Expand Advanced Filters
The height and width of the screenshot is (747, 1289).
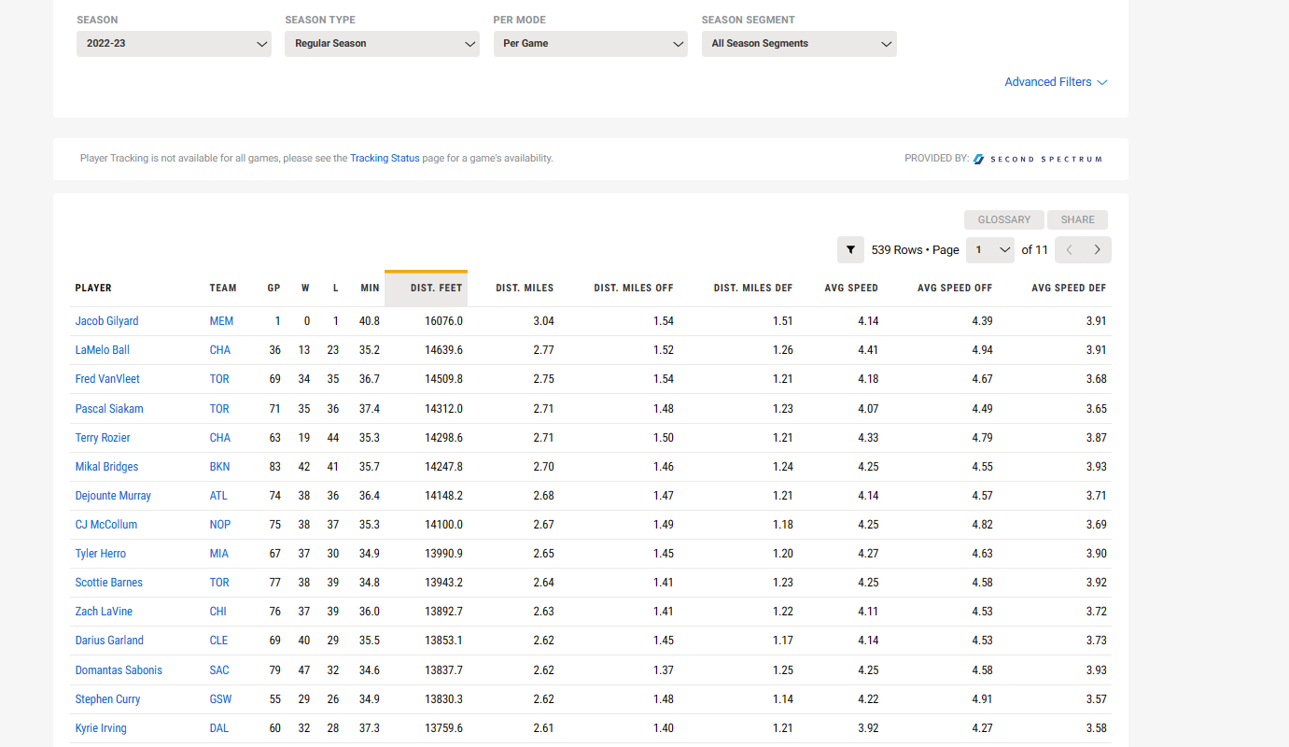pos(1055,82)
